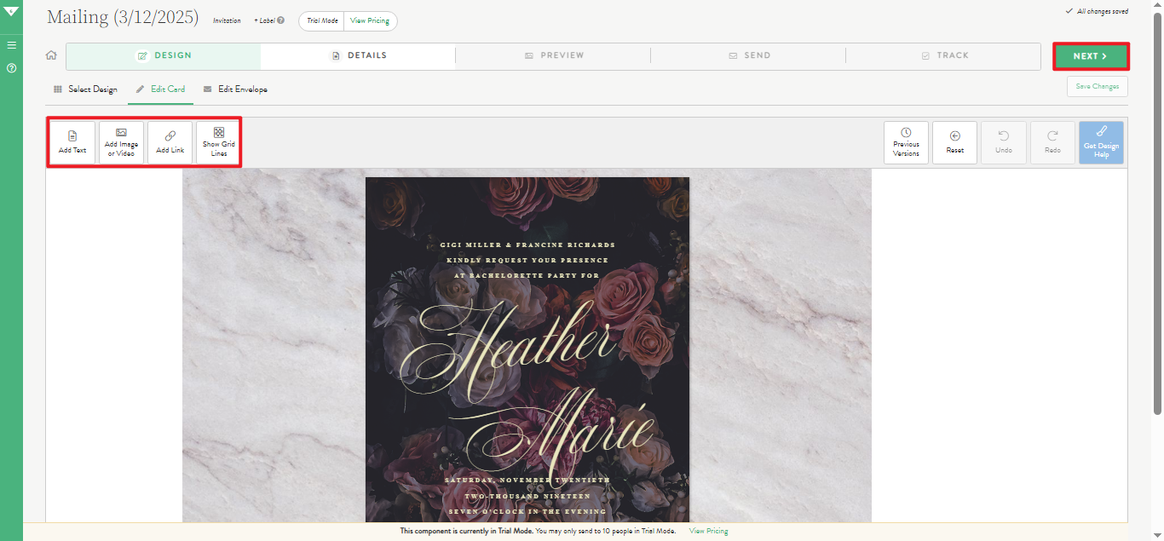Click View Pricing next to Trial Mode

[x=371, y=20]
